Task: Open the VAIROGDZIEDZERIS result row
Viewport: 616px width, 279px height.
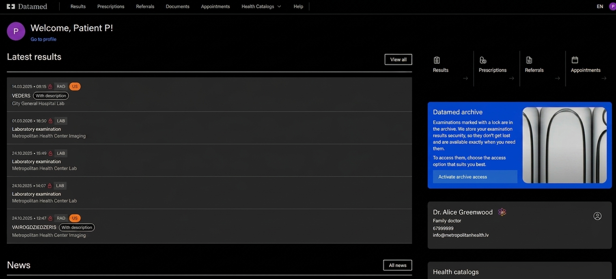Action: point(209,226)
